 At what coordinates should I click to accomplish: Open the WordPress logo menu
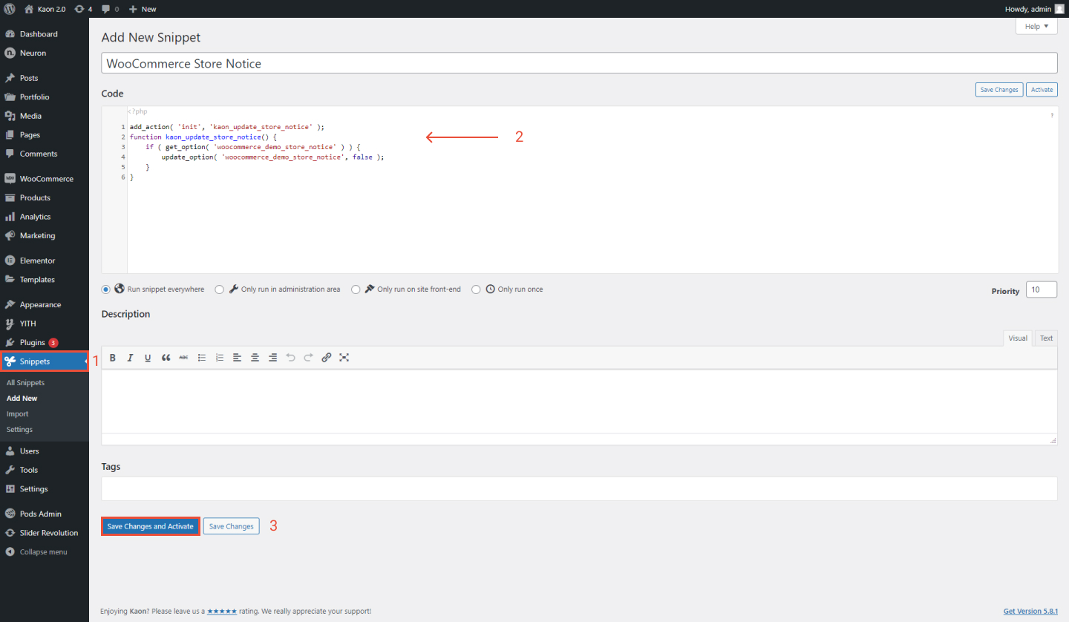[x=9, y=9]
